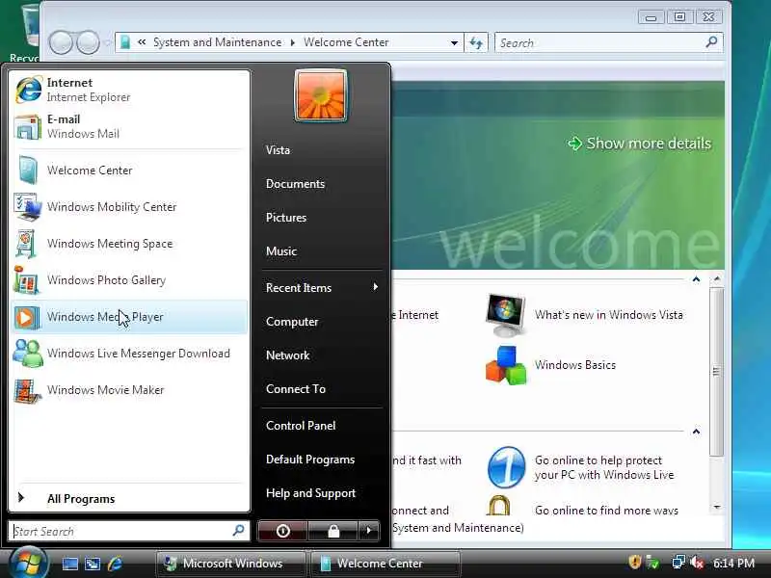
Task: Click the muted volume tray icon
Action: [697, 562]
